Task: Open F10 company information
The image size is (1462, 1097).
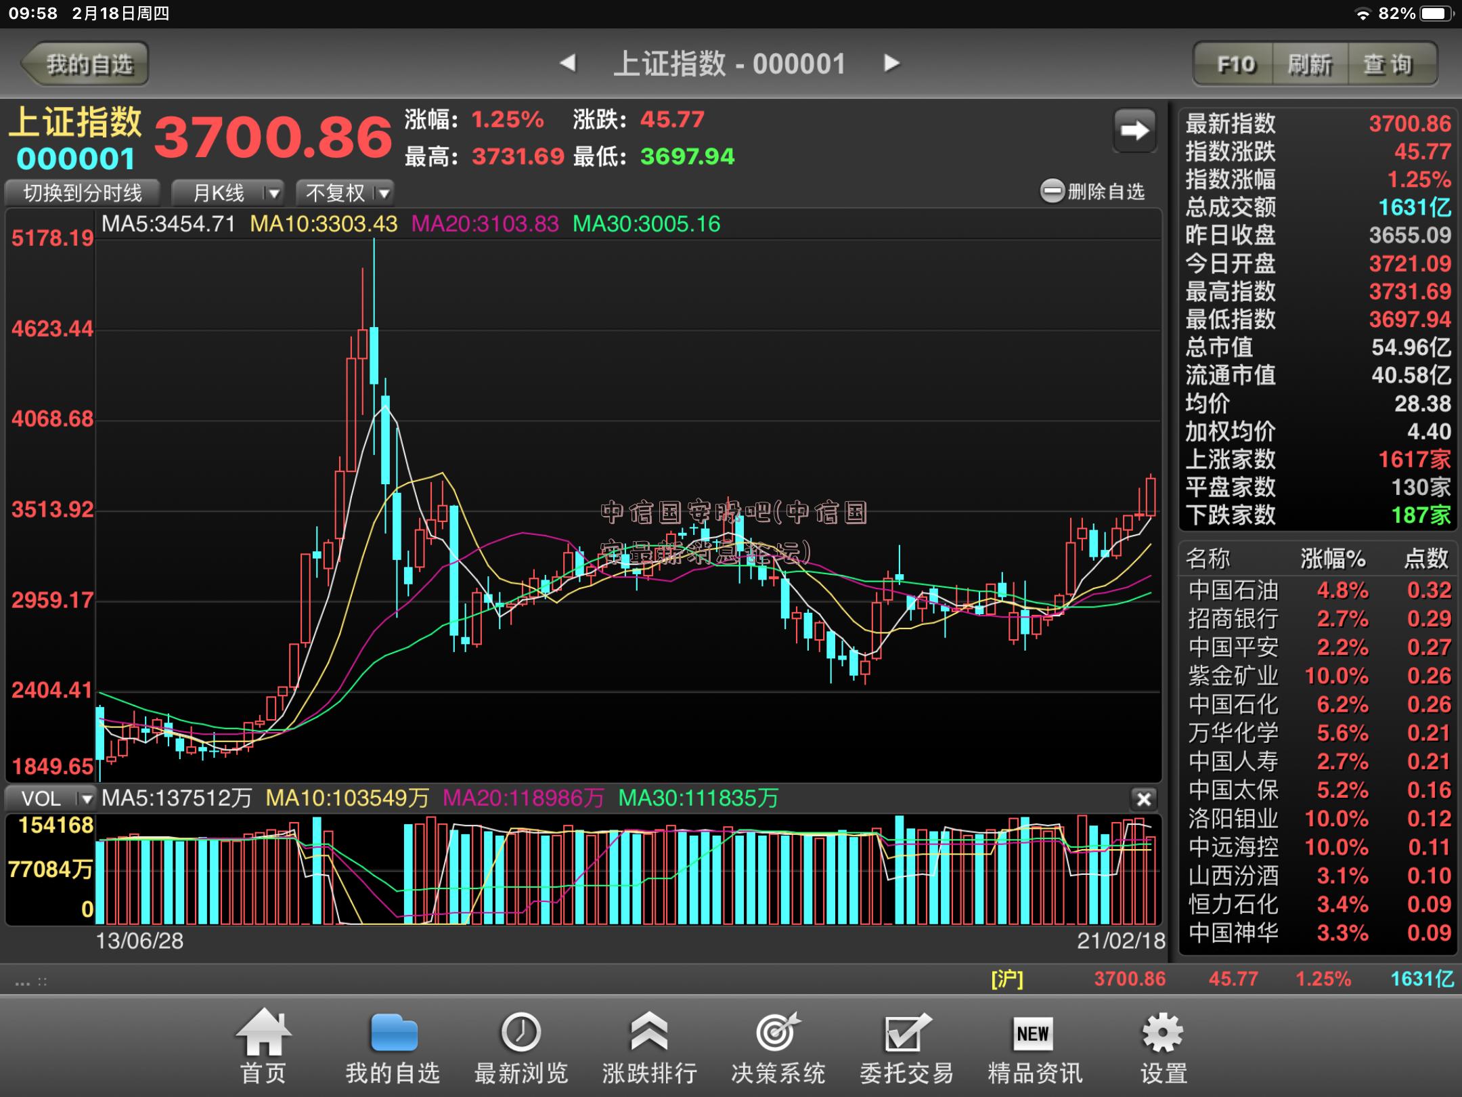Action: pos(1235,64)
